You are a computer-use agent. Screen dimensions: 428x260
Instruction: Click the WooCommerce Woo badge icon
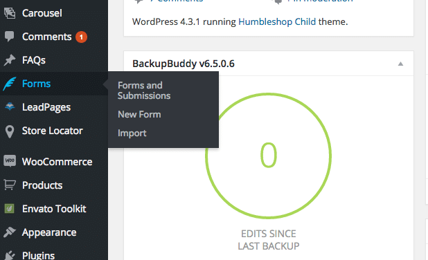coord(10,160)
